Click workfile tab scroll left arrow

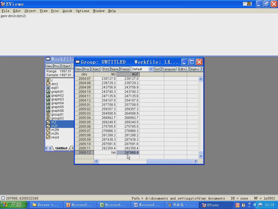click(x=46, y=148)
